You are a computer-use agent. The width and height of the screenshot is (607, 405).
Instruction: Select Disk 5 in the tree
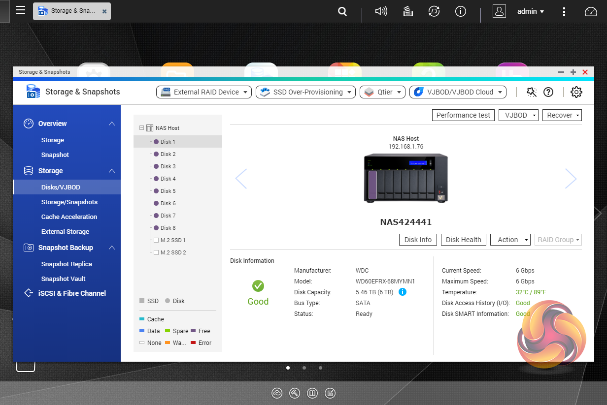[168, 191]
